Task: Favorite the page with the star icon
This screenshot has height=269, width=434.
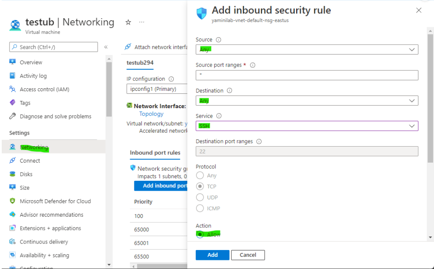Action: [x=128, y=22]
